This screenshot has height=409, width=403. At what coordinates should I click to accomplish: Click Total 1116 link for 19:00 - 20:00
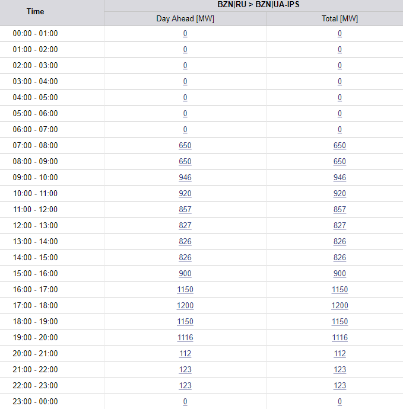pyautogui.click(x=339, y=337)
